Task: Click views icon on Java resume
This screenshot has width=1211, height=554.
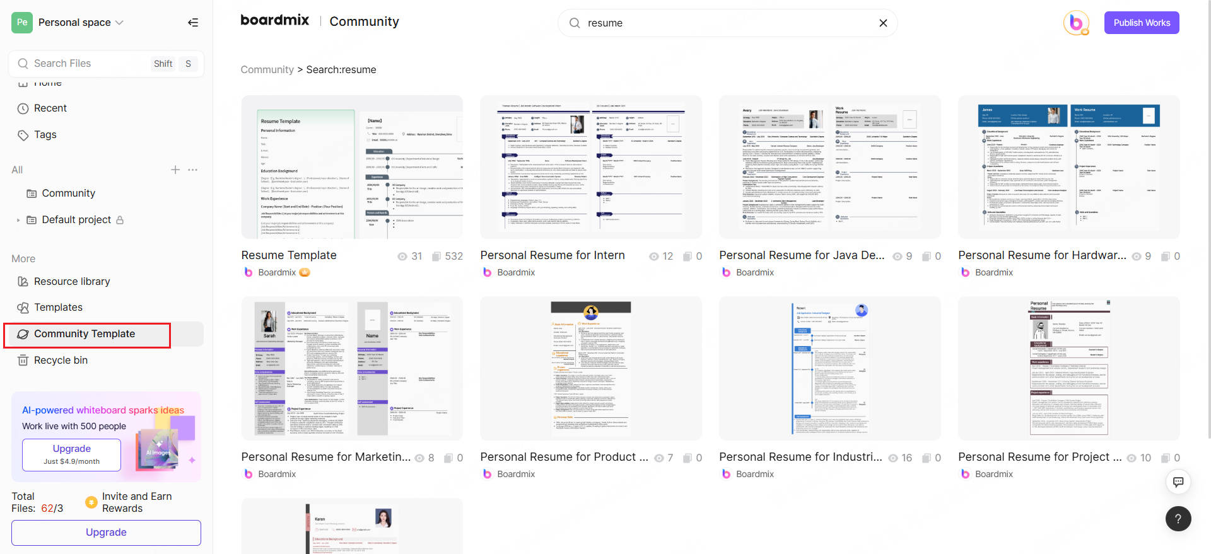Action: coord(898,257)
